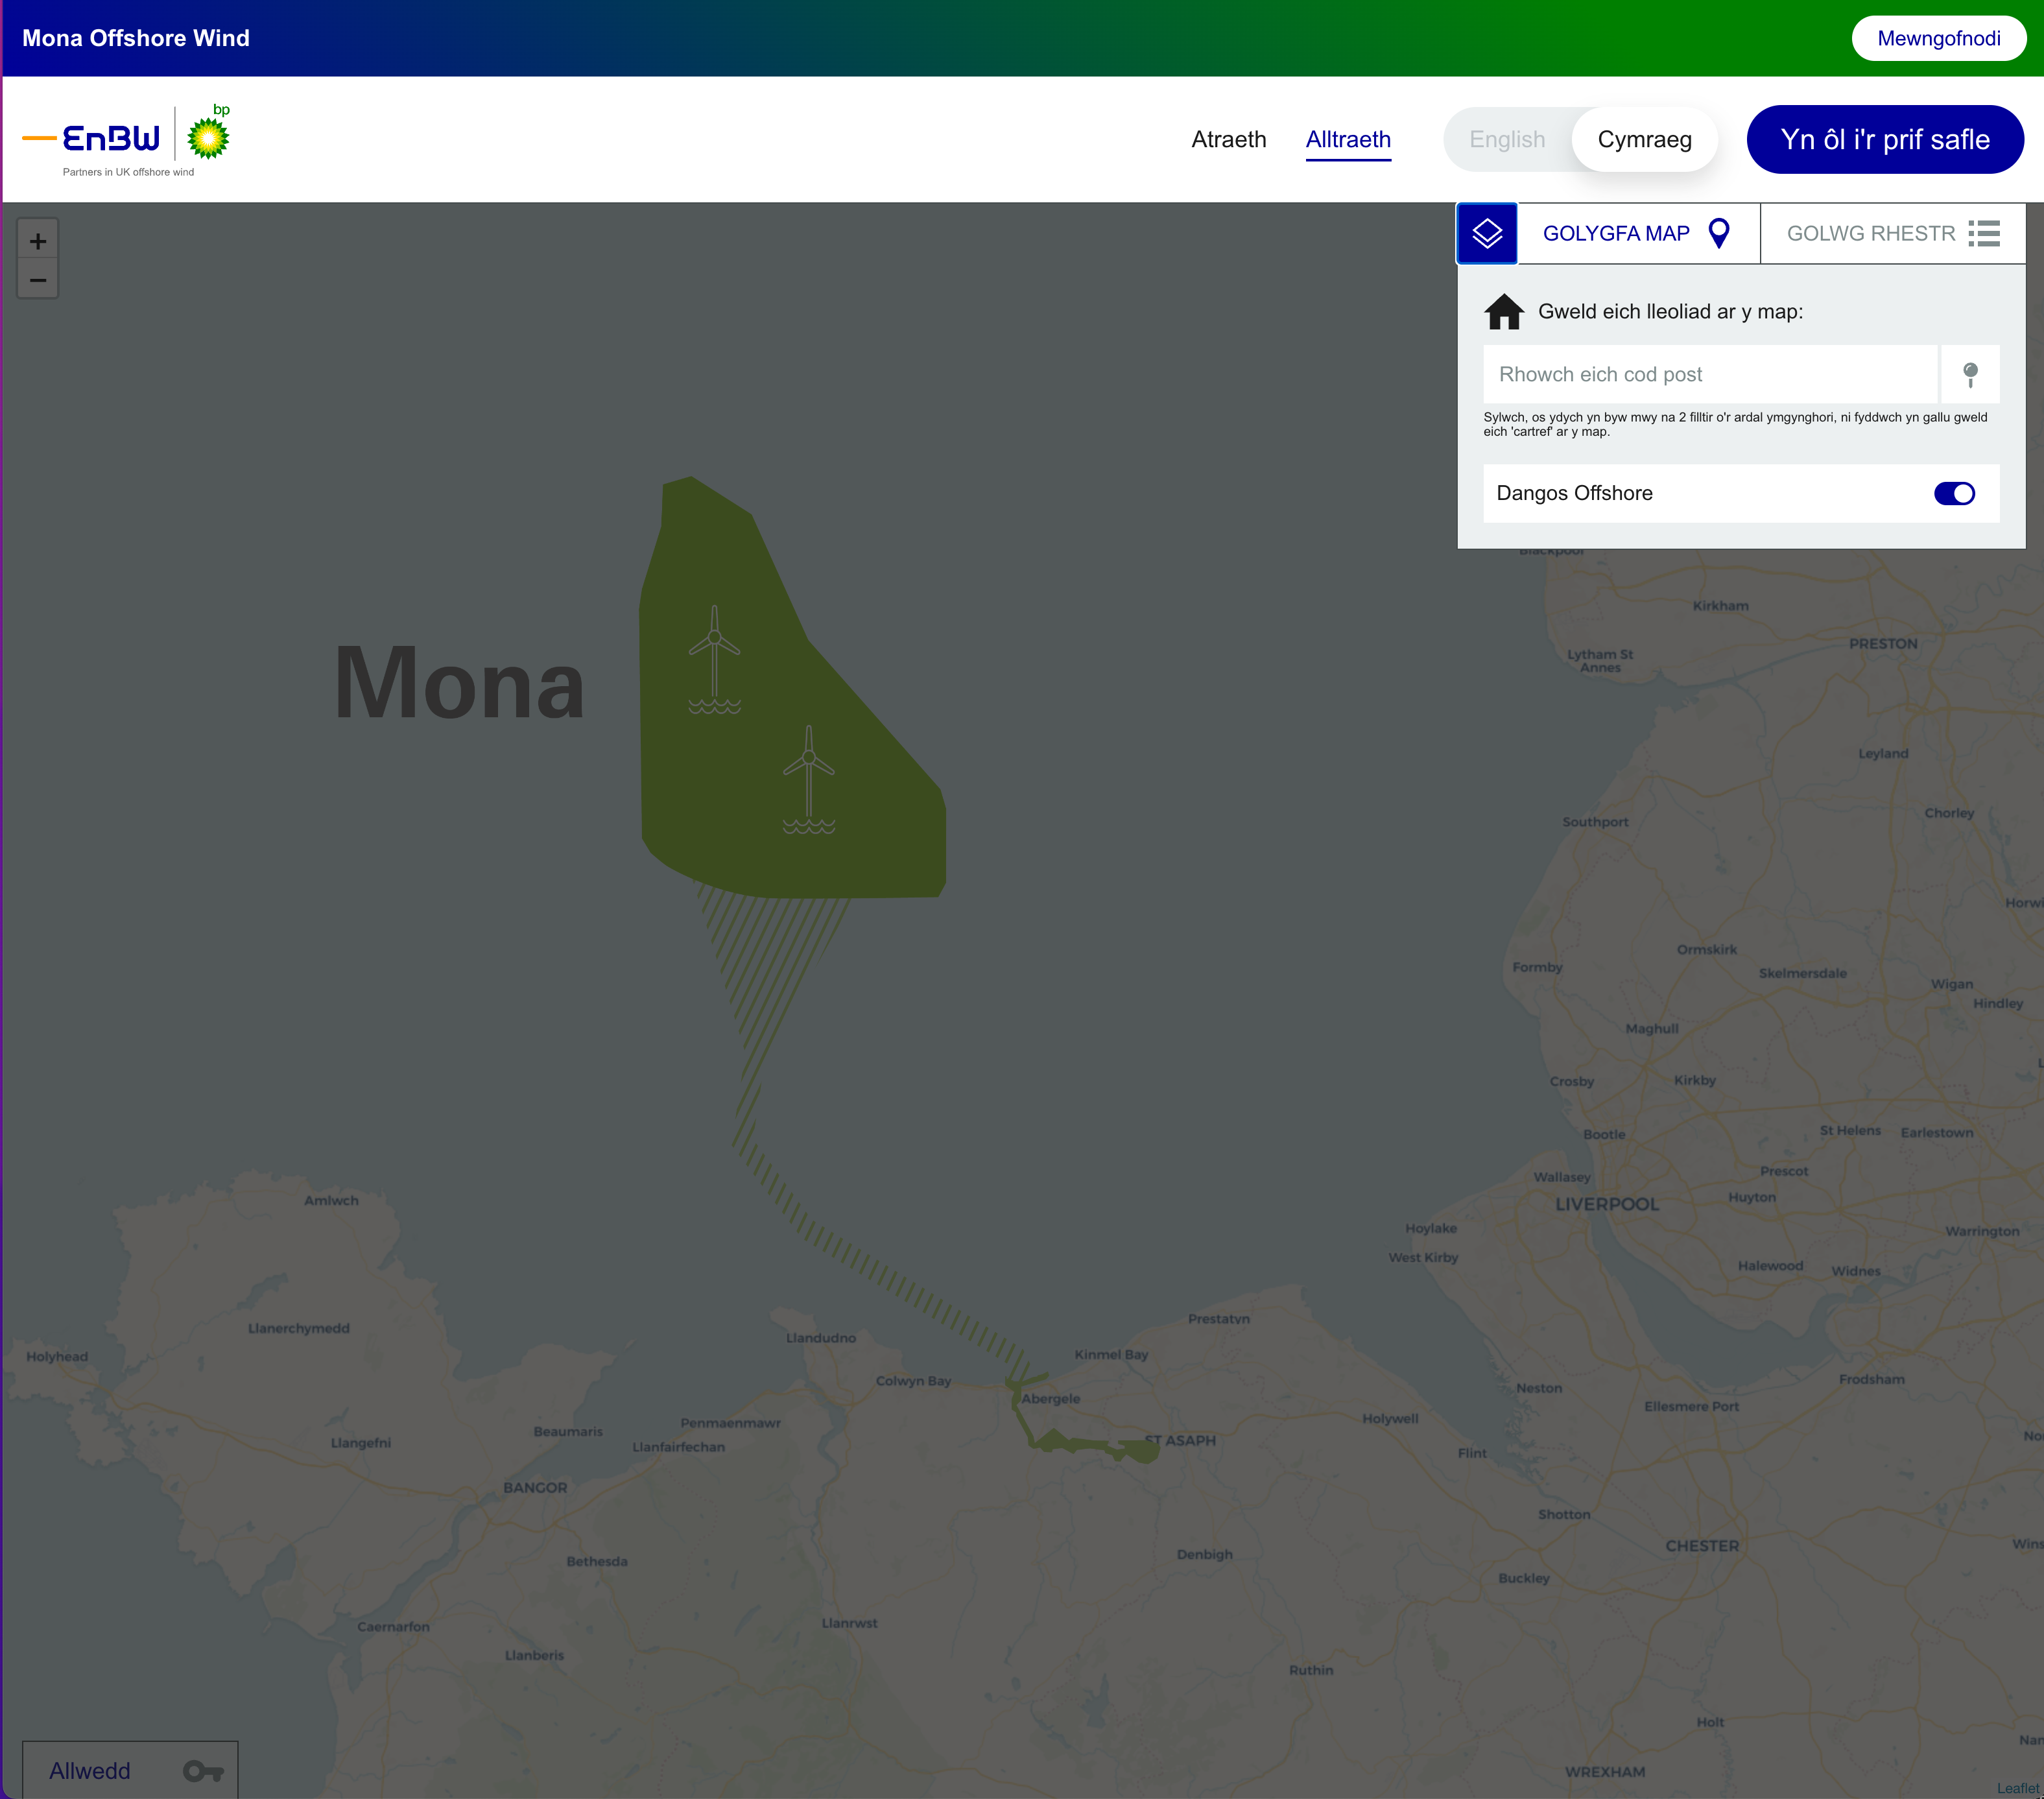Click lower wind turbine icon on Mona area
Screen dimensions: 2044x1799
(x=809, y=780)
